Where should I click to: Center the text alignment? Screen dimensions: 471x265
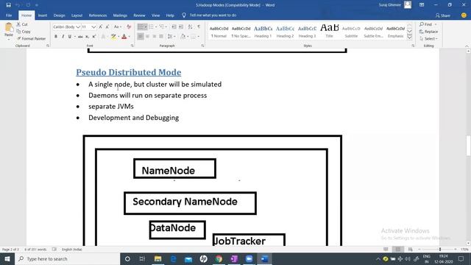(x=147, y=37)
